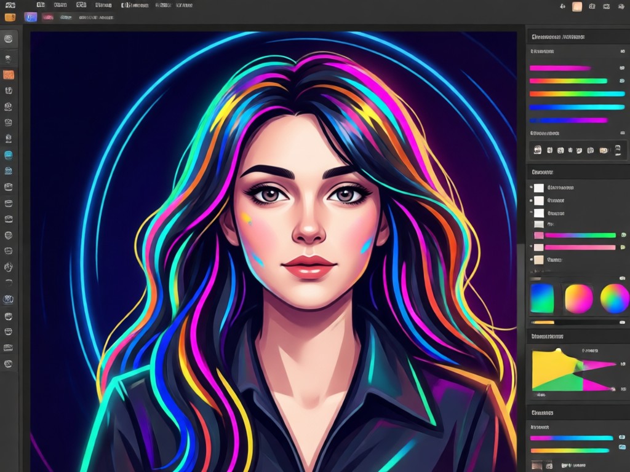The height and width of the screenshot is (472, 630).
Task: Select the teal highlighted tool in the left toolbar
Action: coord(8,155)
